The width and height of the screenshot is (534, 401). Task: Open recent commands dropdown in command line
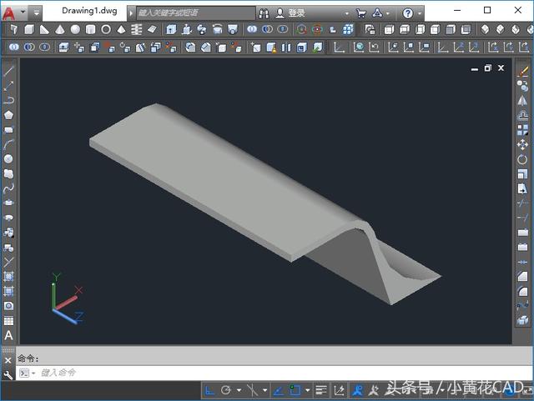25,373
